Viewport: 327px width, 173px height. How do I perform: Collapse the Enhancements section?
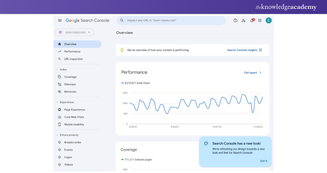pos(58,135)
